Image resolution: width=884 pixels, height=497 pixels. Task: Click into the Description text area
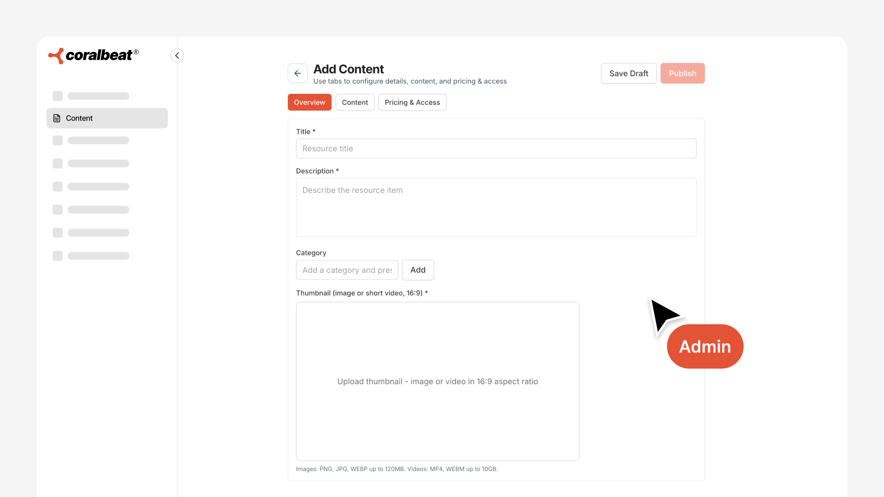coord(496,208)
